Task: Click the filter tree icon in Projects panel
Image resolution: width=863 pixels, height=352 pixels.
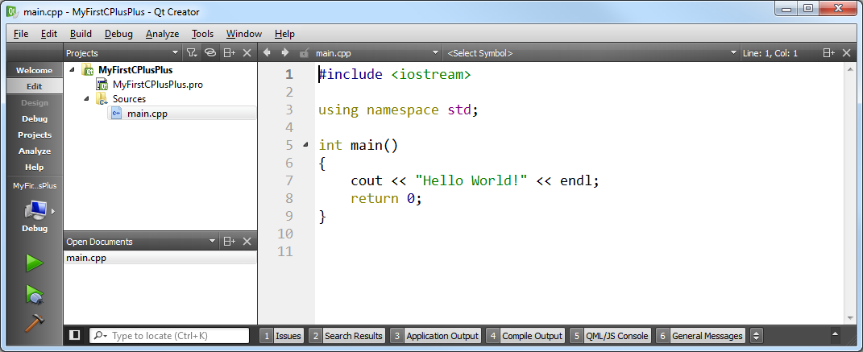Action: click(x=191, y=53)
